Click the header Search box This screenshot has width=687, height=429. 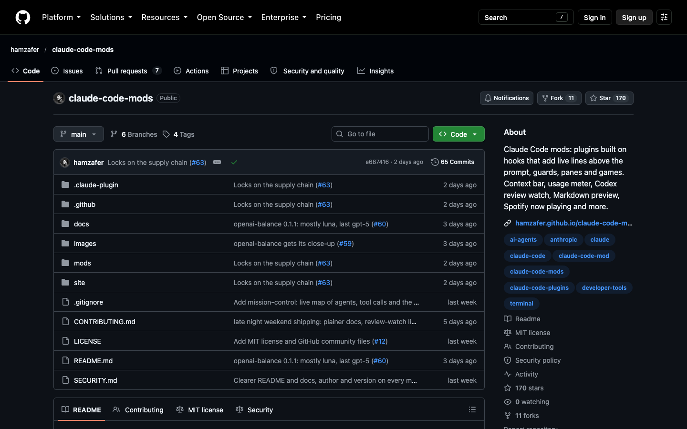click(526, 17)
